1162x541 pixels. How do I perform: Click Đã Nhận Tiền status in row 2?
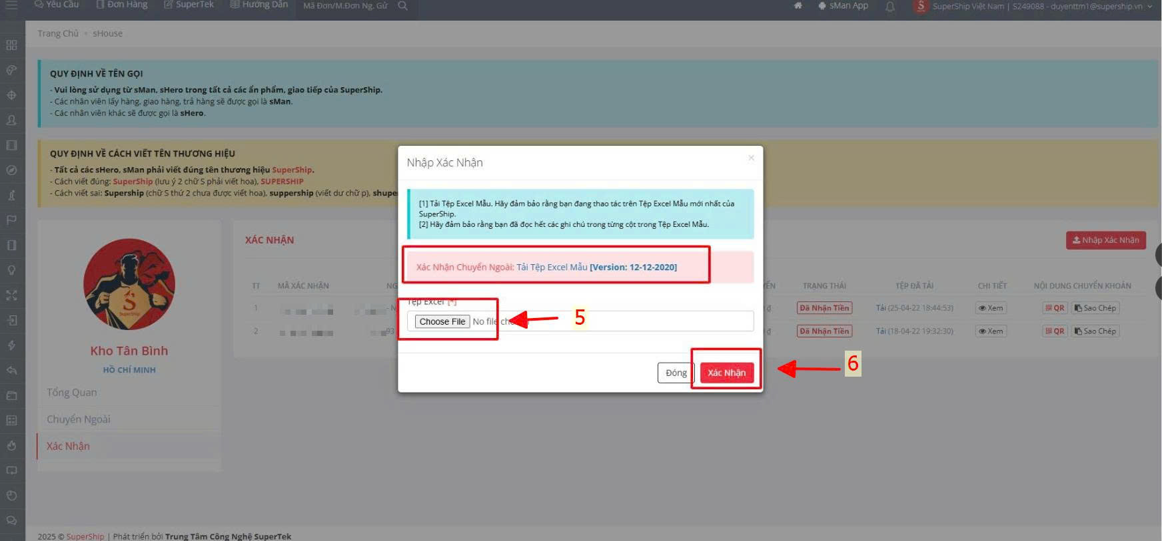[824, 331]
